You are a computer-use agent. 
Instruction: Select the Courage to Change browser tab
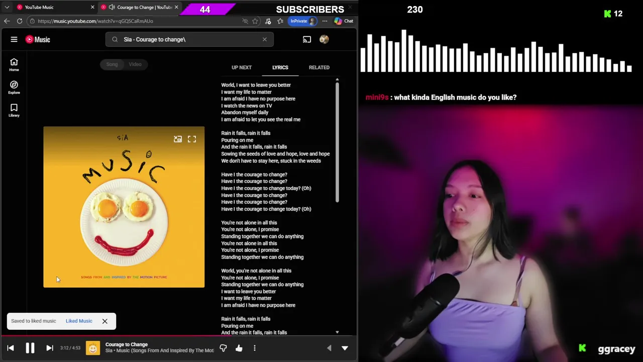coord(139,7)
